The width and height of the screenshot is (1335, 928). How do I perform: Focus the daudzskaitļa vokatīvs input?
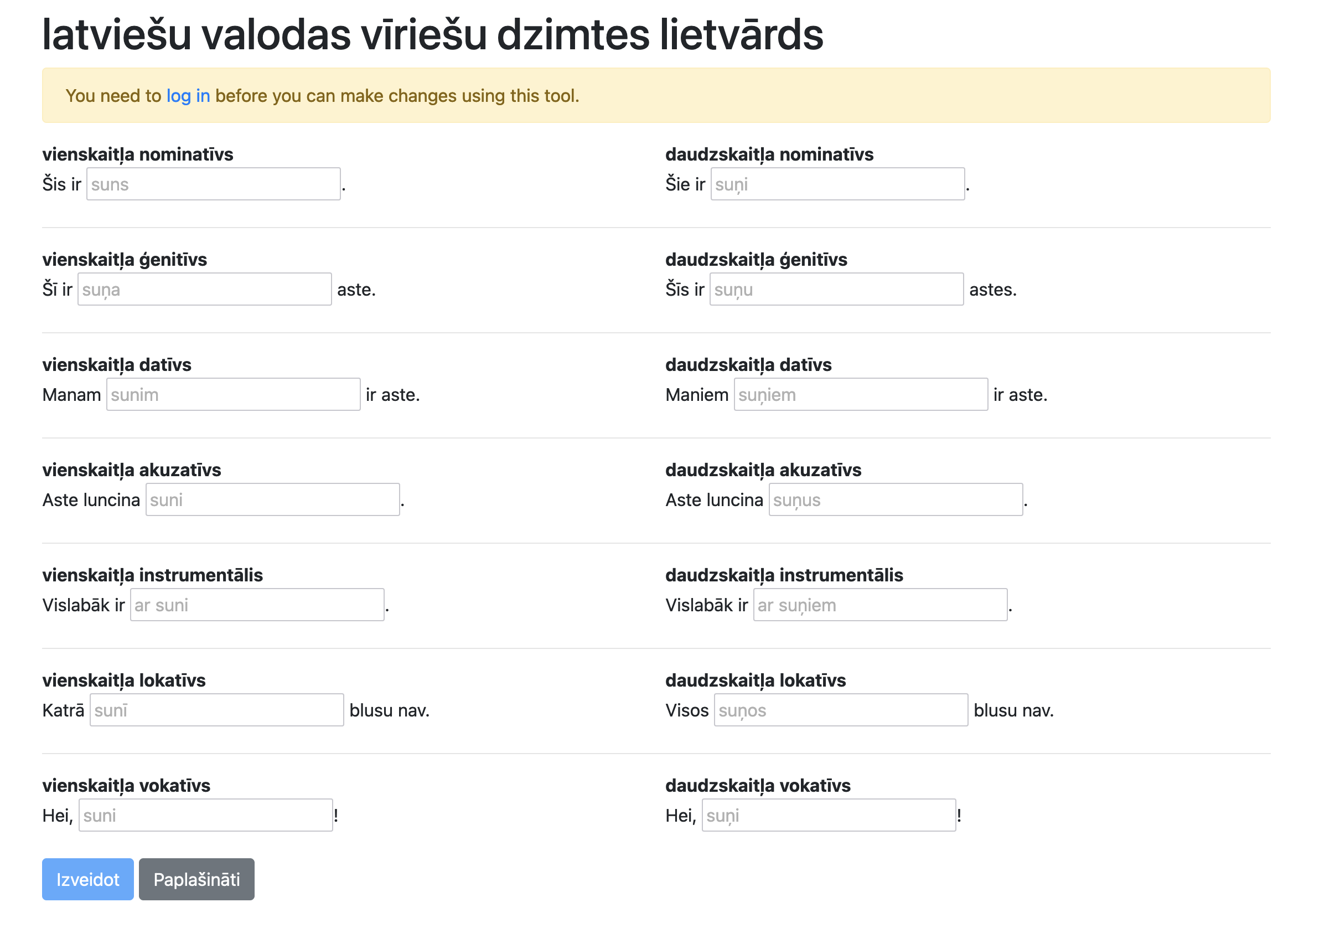click(x=829, y=815)
